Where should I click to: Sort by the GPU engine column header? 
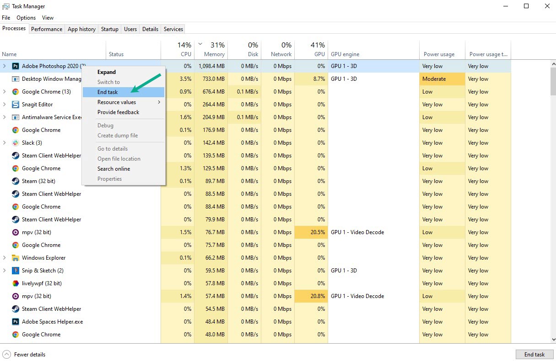pos(373,50)
